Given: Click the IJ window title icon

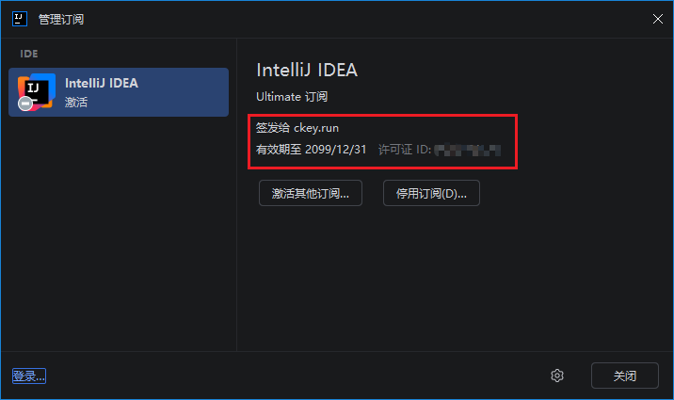Looking at the screenshot, I should pos(20,19).
